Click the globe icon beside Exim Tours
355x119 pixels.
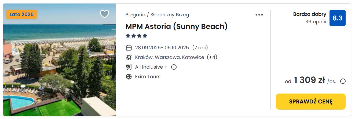[x=129, y=77]
